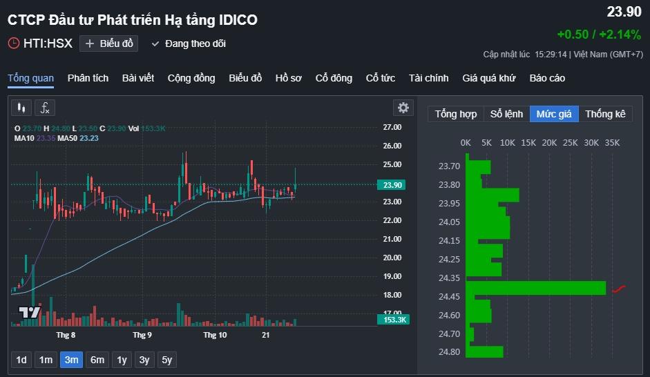Select the 1d time range
The image size is (650, 377).
(21, 360)
